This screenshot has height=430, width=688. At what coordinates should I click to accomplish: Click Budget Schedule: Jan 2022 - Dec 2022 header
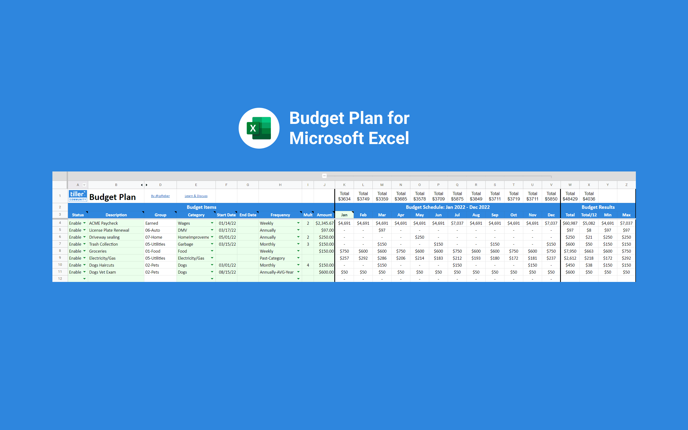pos(447,207)
